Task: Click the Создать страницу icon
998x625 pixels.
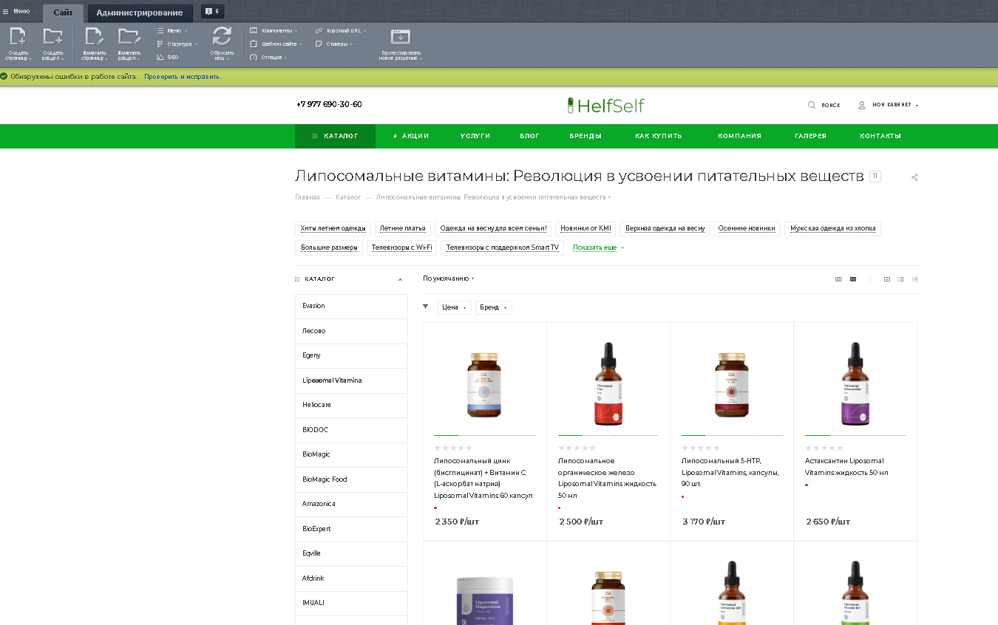Action: tap(18, 36)
